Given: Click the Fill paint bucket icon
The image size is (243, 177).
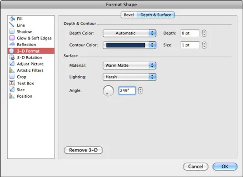Looking at the screenshot, I should coord(12,19).
